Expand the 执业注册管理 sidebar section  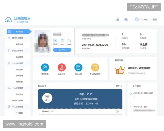click(17, 51)
